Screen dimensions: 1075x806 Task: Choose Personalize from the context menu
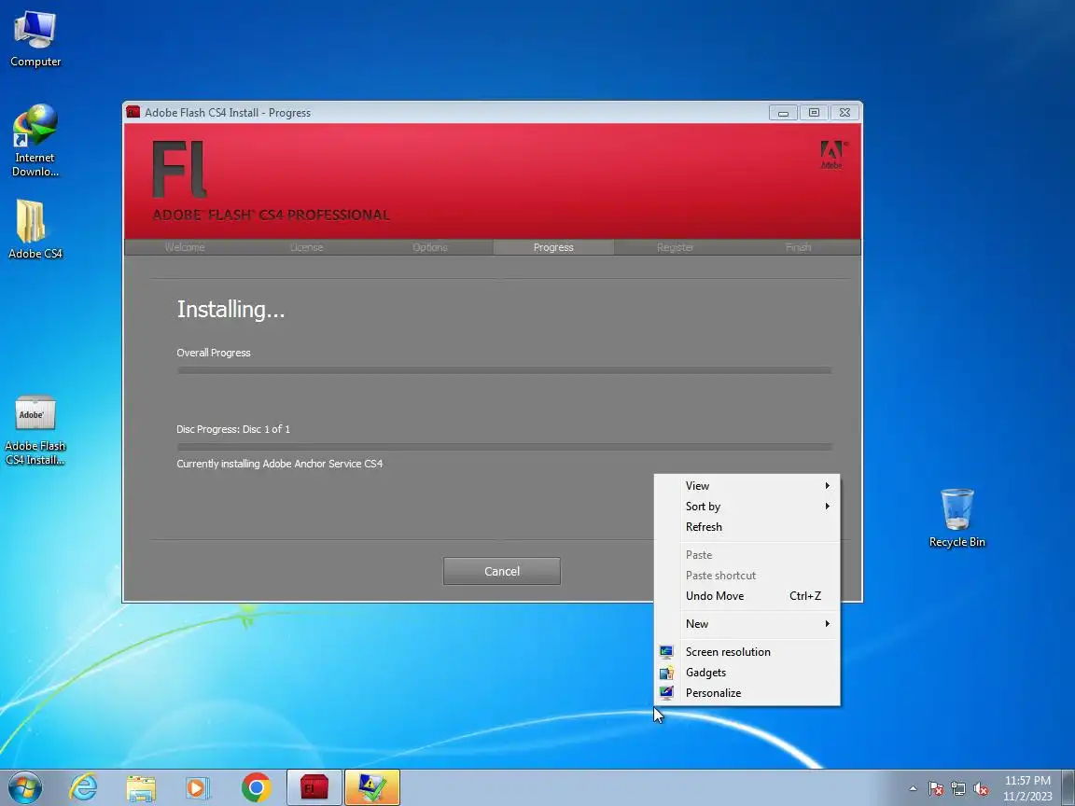click(747, 693)
